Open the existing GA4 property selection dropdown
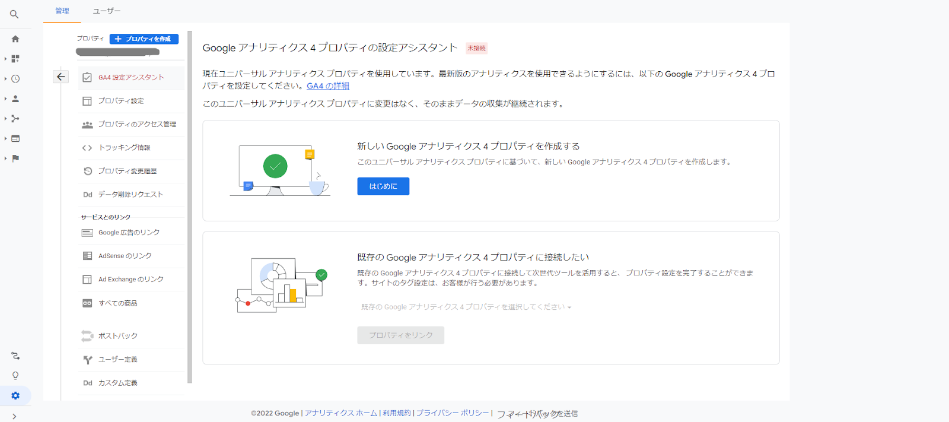This screenshot has height=422, width=949. (x=466, y=307)
